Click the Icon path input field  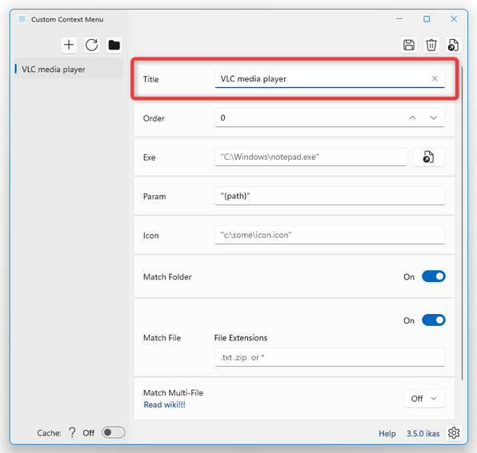click(x=330, y=235)
